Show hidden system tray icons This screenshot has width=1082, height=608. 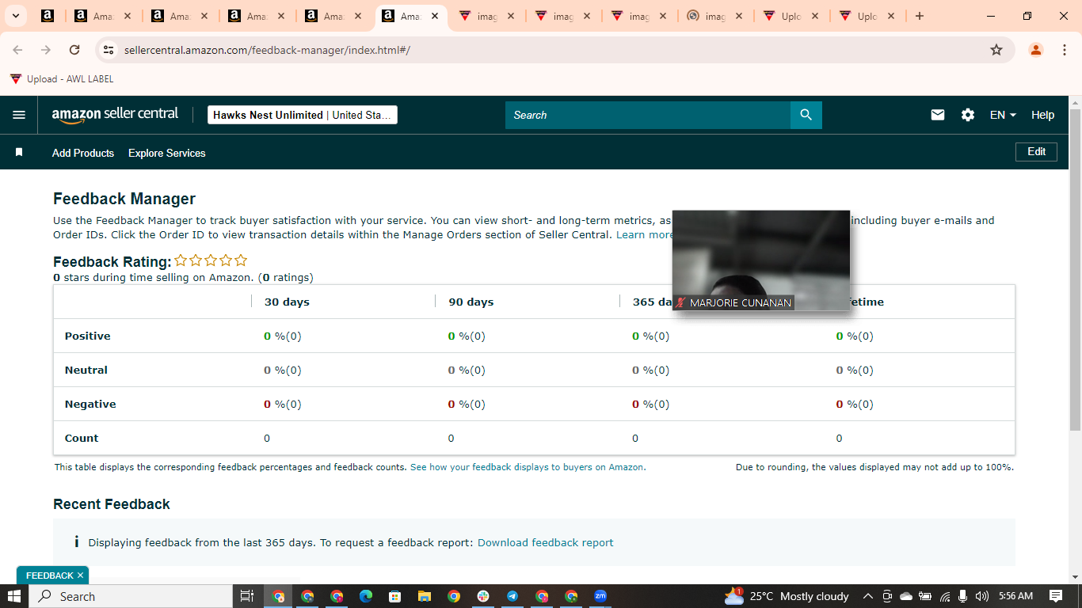[868, 596]
